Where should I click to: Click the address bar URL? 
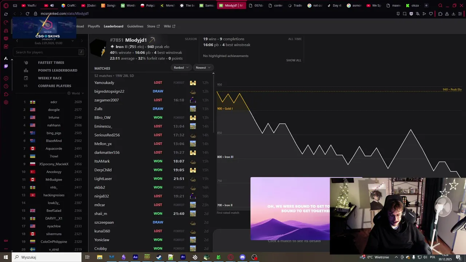[x=65, y=13]
